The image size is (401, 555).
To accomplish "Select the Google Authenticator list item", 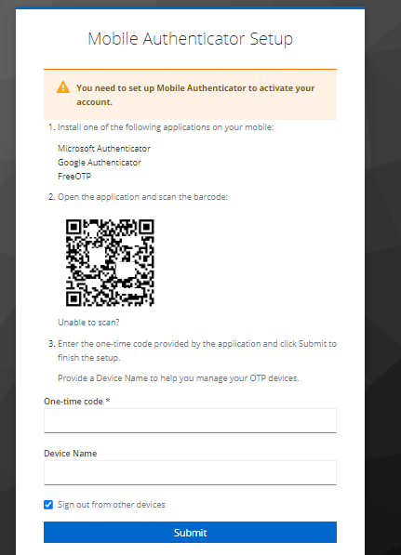I will [x=100, y=163].
